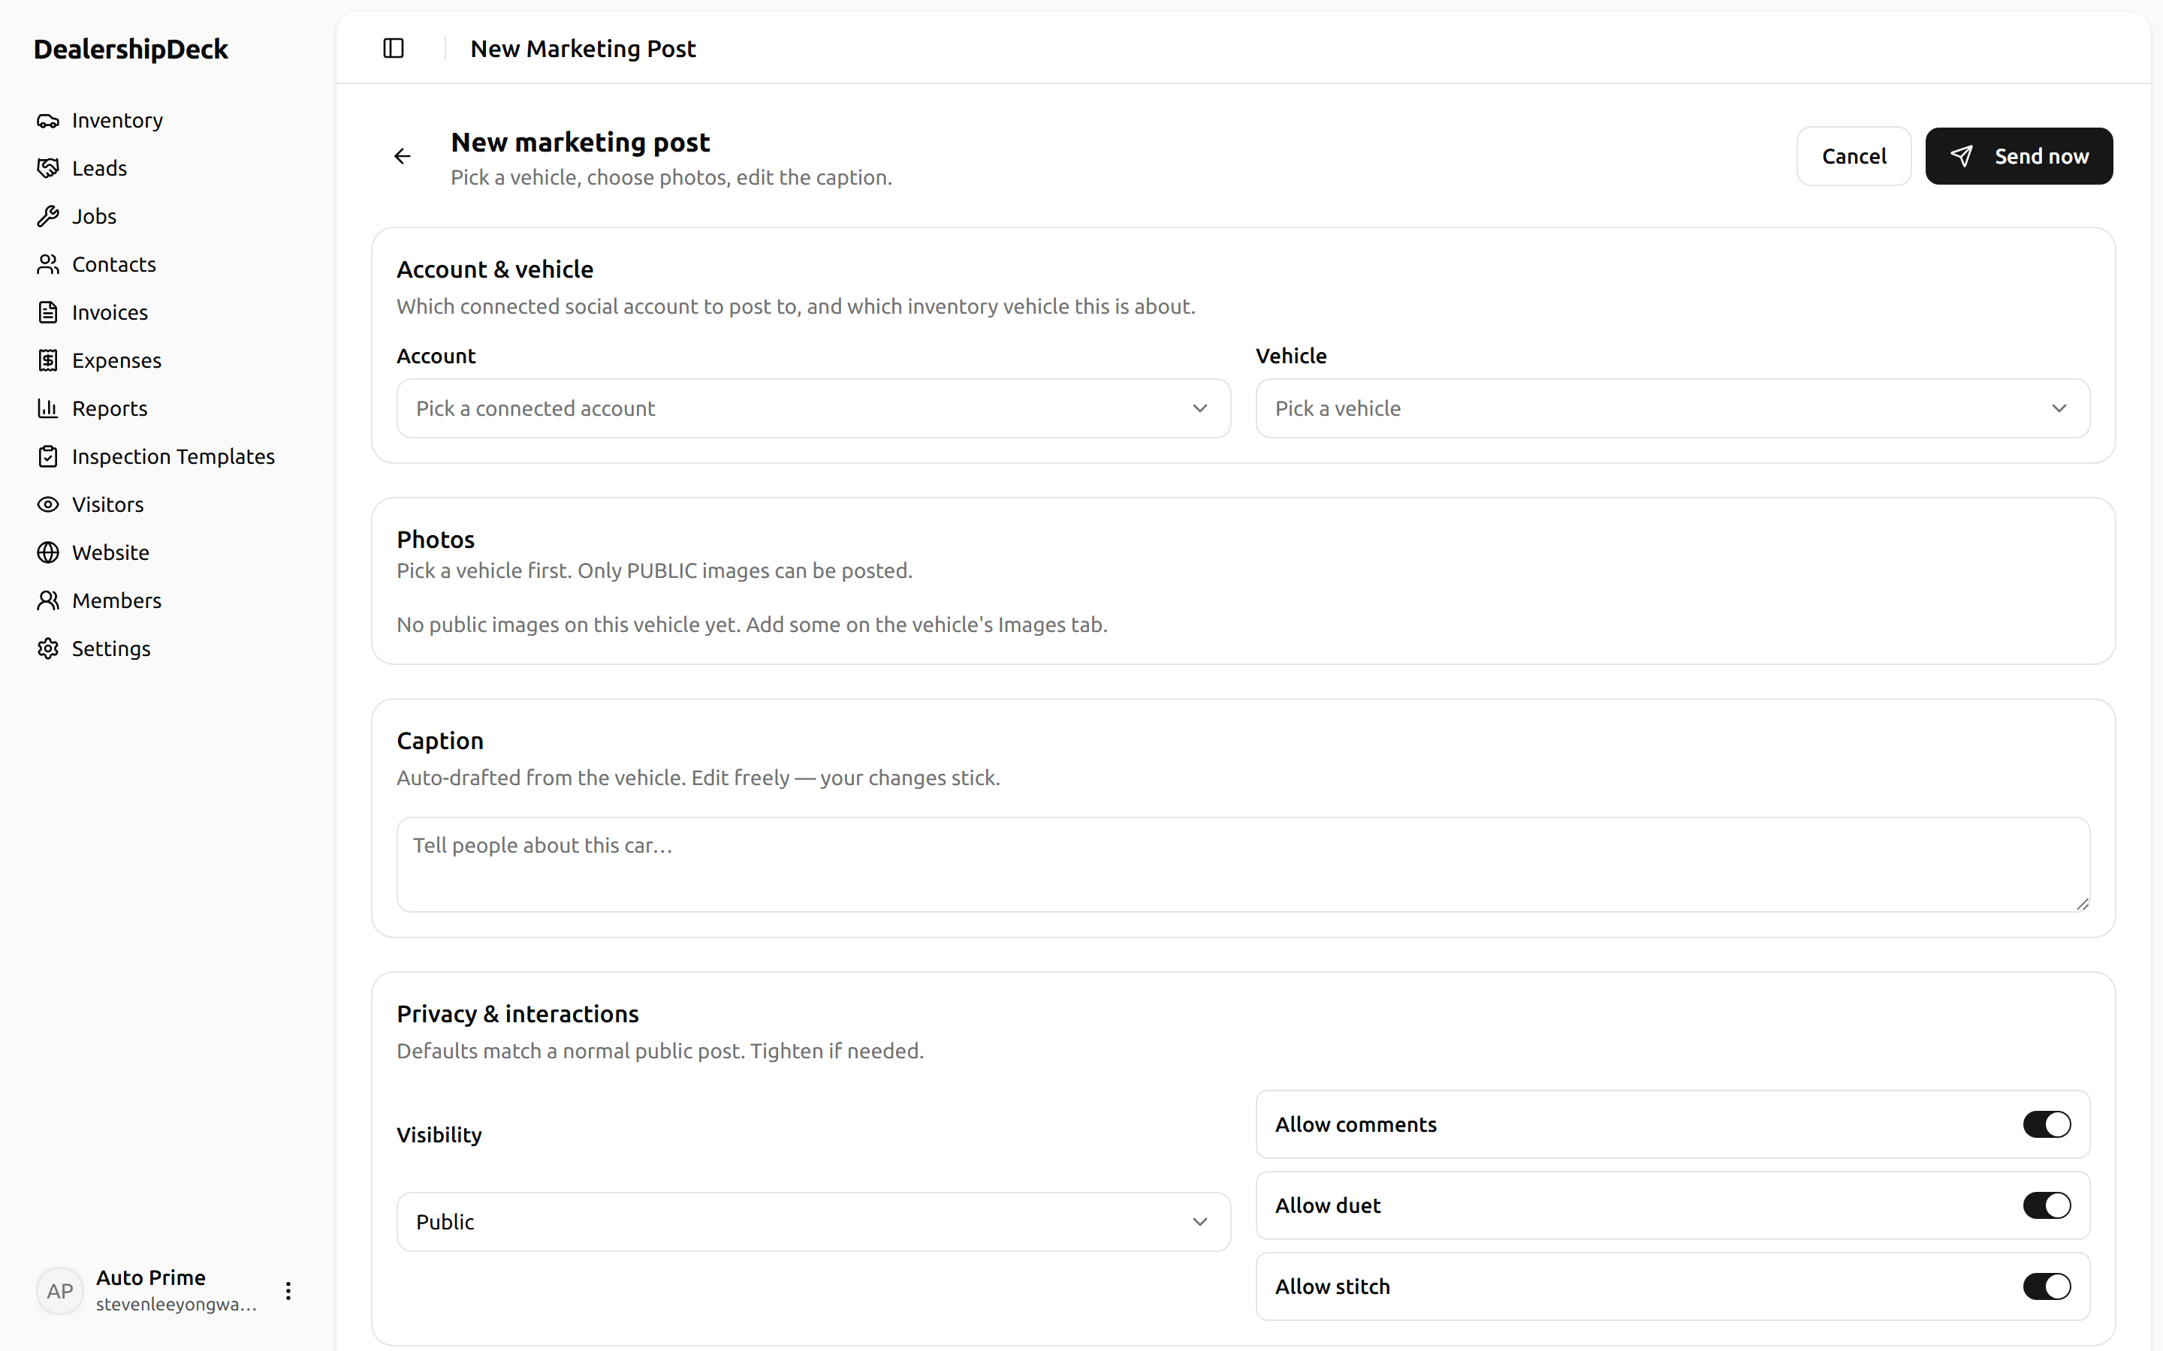2163x1351 pixels.
Task: Click the Settings gear icon
Action: coord(48,648)
